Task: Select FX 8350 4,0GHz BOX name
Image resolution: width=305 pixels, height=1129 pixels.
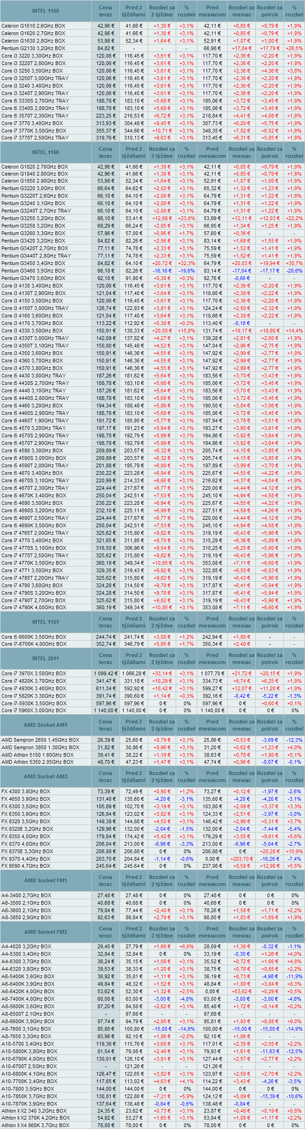Action: pyautogui.click(x=26, y=836)
